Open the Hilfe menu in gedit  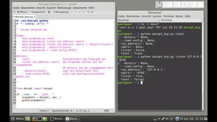(91, 8)
